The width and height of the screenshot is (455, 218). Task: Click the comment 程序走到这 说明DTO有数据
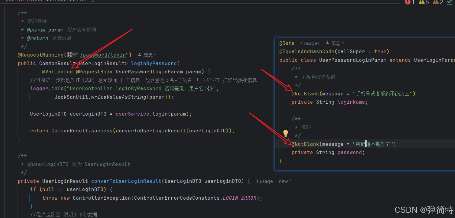pos(64,215)
